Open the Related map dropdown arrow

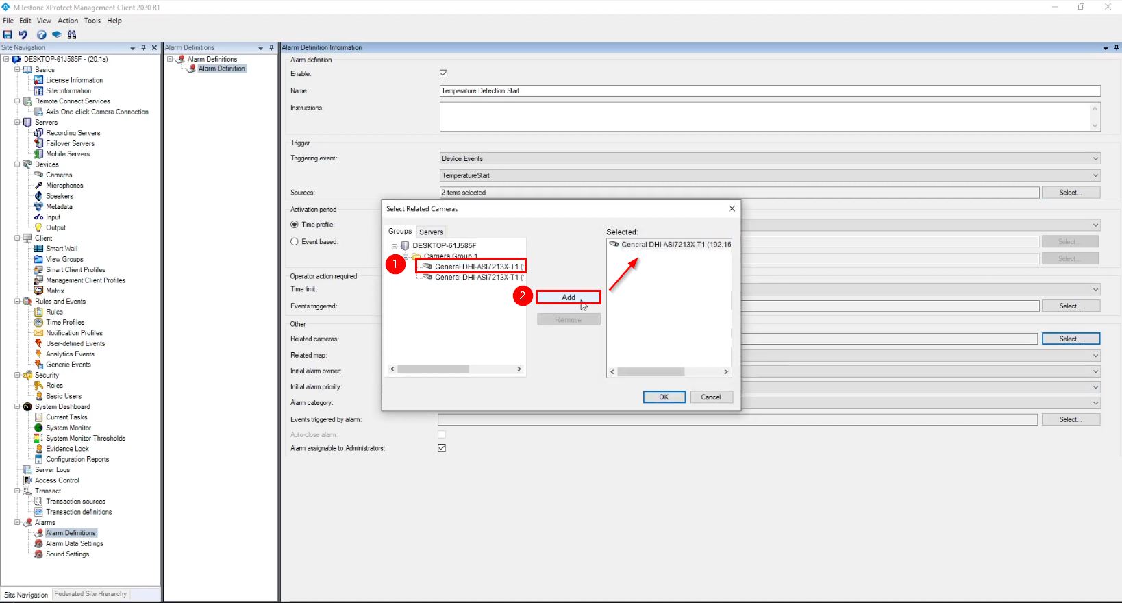point(1095,356)
